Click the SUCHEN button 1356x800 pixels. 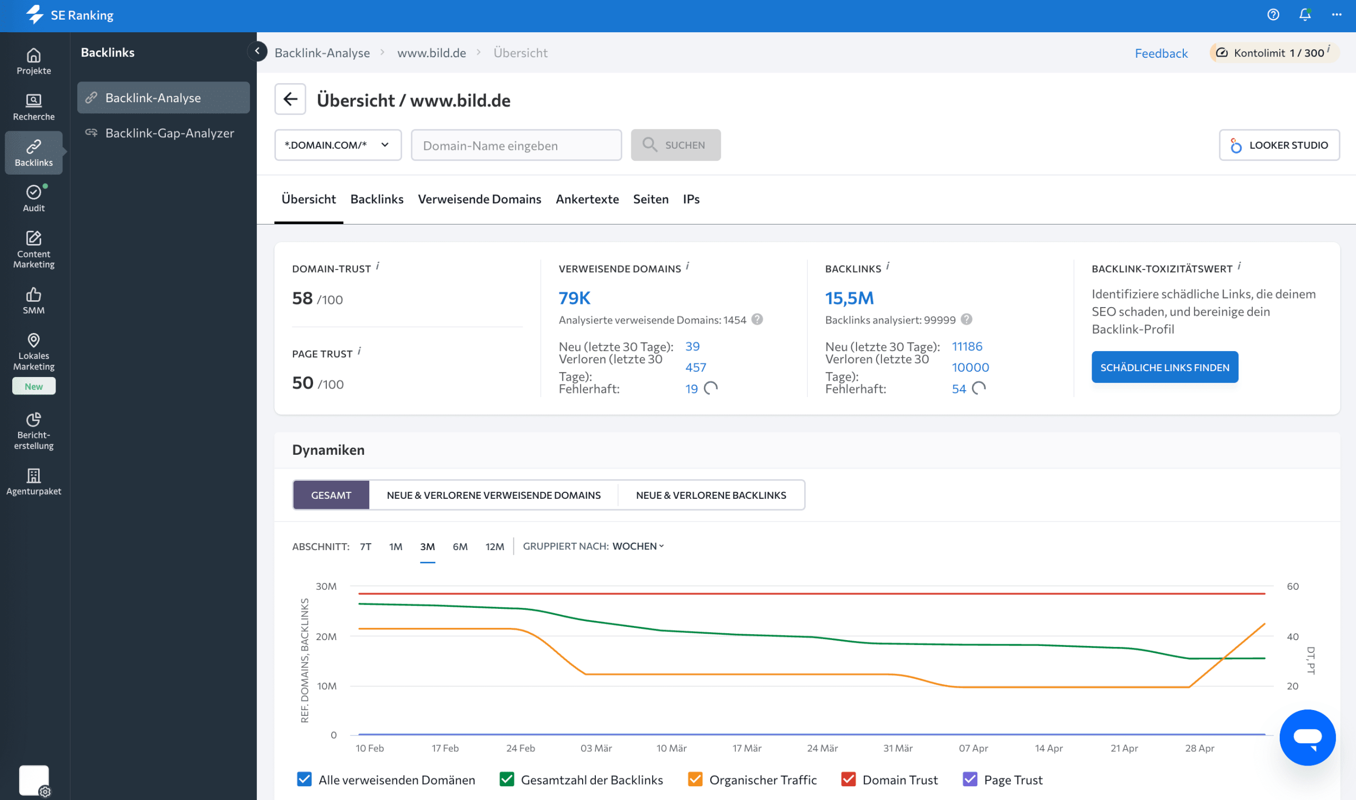pyautogui.click(x=675, y=145)
